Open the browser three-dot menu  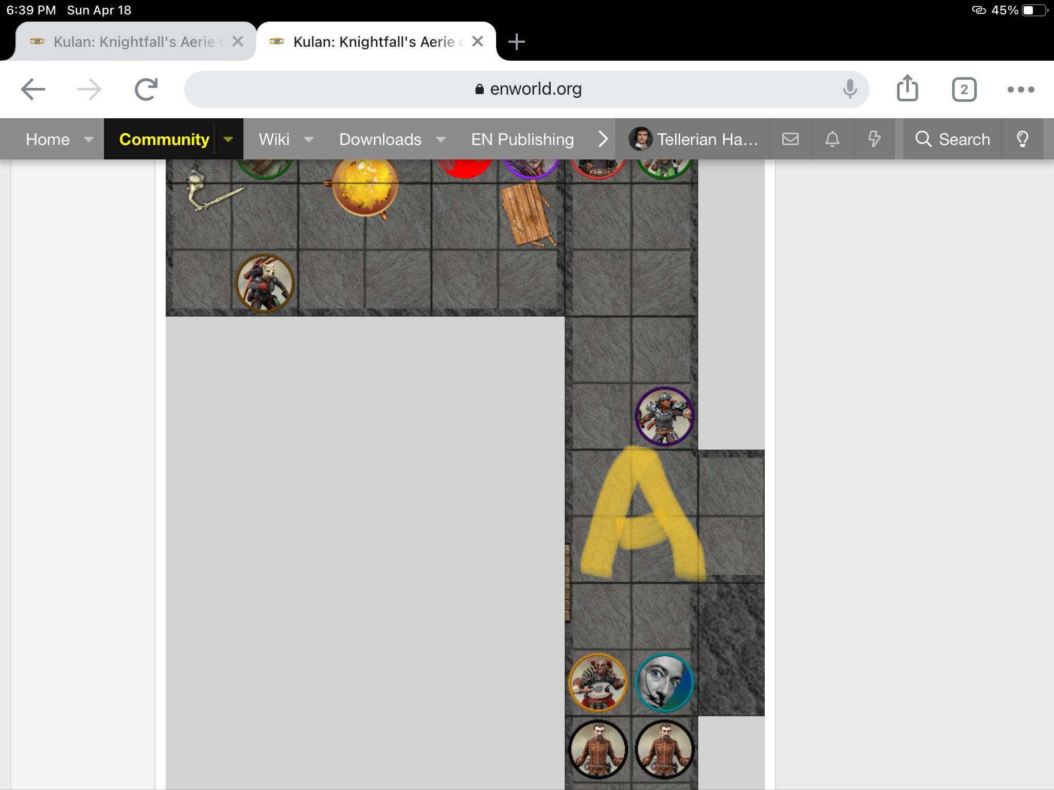(x=1021, y=89)
